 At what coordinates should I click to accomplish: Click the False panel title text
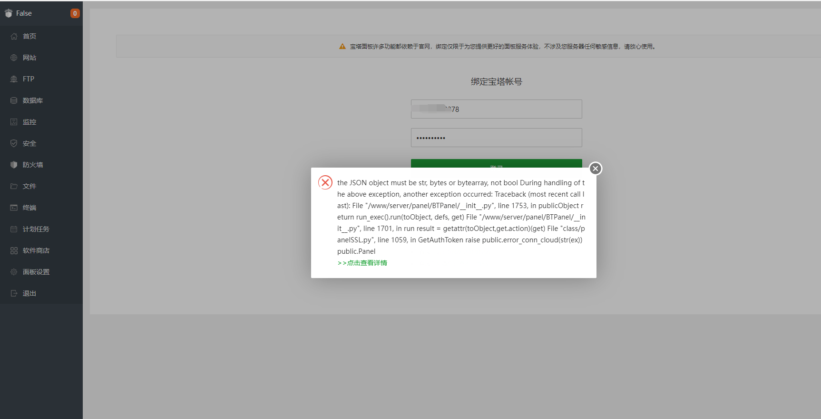click(x=24, y=13)
